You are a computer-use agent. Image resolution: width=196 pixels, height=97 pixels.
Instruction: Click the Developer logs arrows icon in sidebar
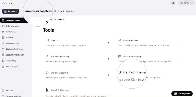pos(3,43)
